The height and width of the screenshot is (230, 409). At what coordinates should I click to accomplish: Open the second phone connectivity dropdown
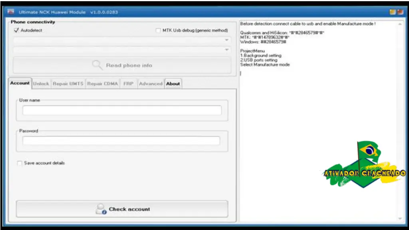[122, 50]
